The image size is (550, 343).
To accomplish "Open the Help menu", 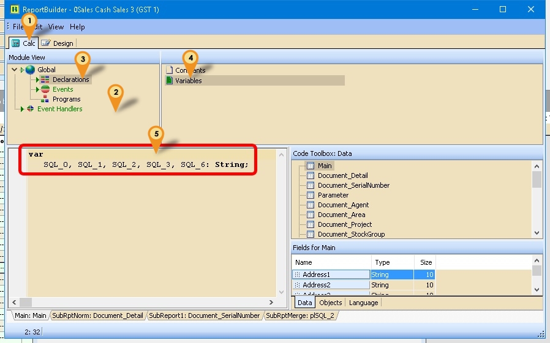I will (x=77, y=27).
